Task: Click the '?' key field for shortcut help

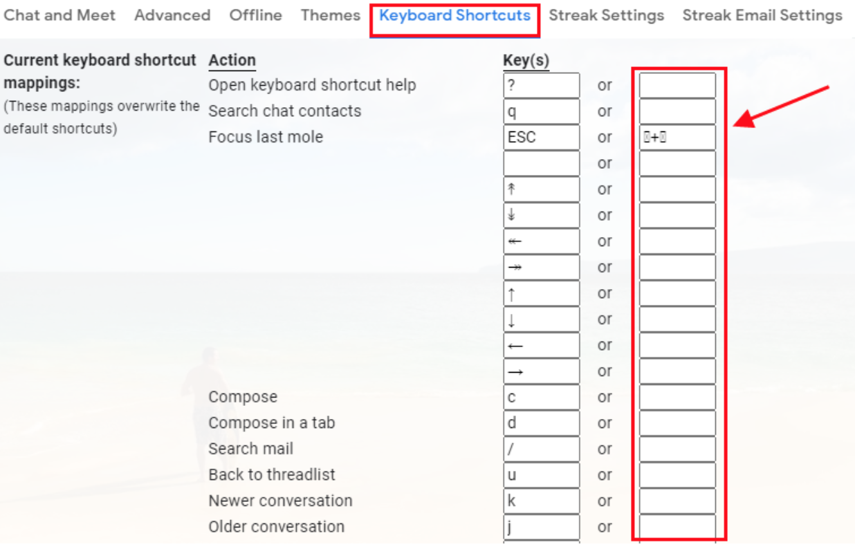Action: click(541, 86)
